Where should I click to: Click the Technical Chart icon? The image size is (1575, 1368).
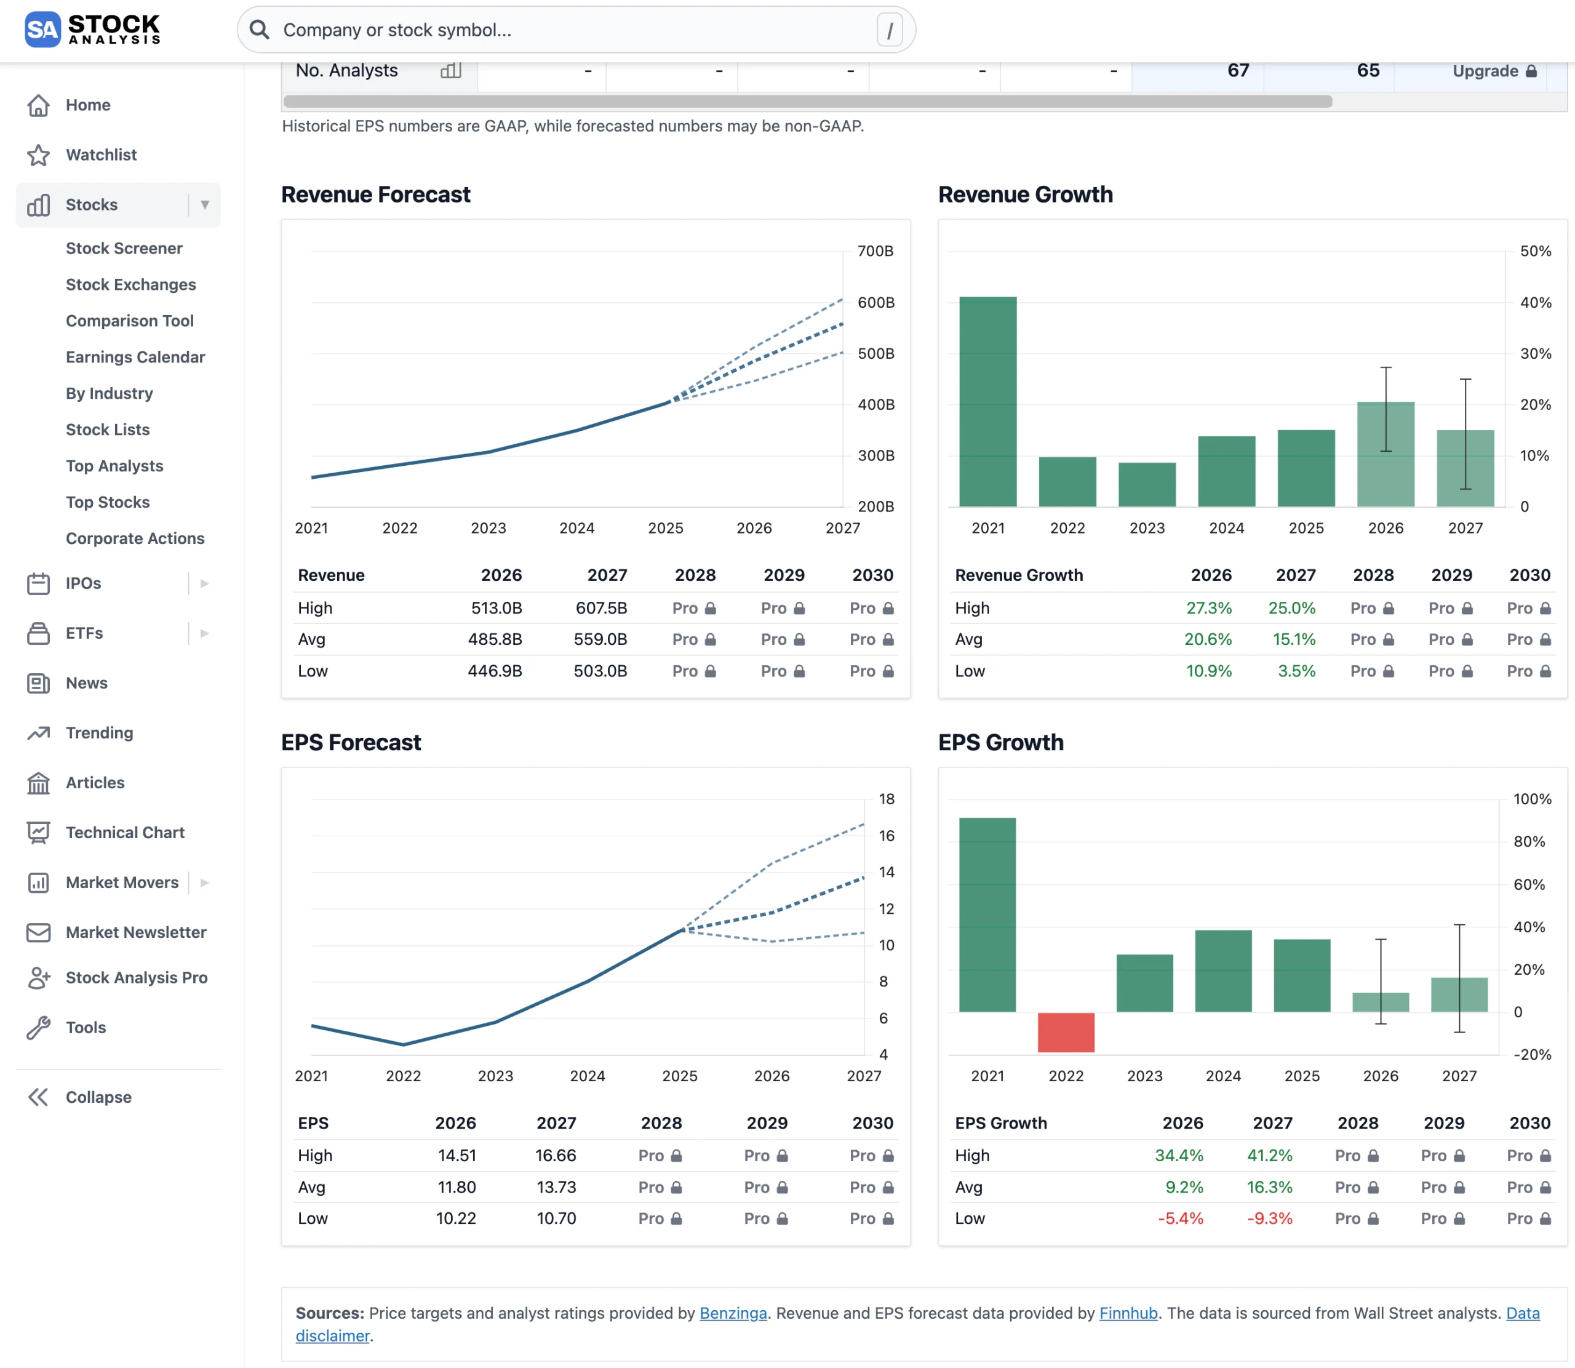coord(39,832)
